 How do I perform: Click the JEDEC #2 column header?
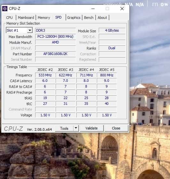tap(45, 70)
